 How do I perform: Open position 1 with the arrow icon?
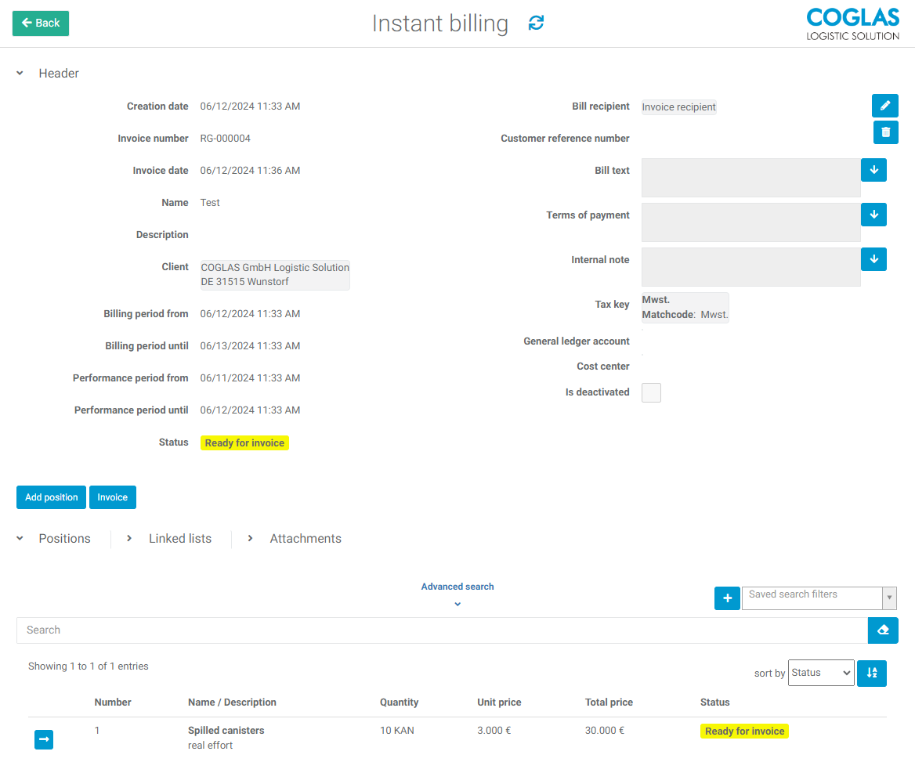pyautogui.click(x=44, y=739)
